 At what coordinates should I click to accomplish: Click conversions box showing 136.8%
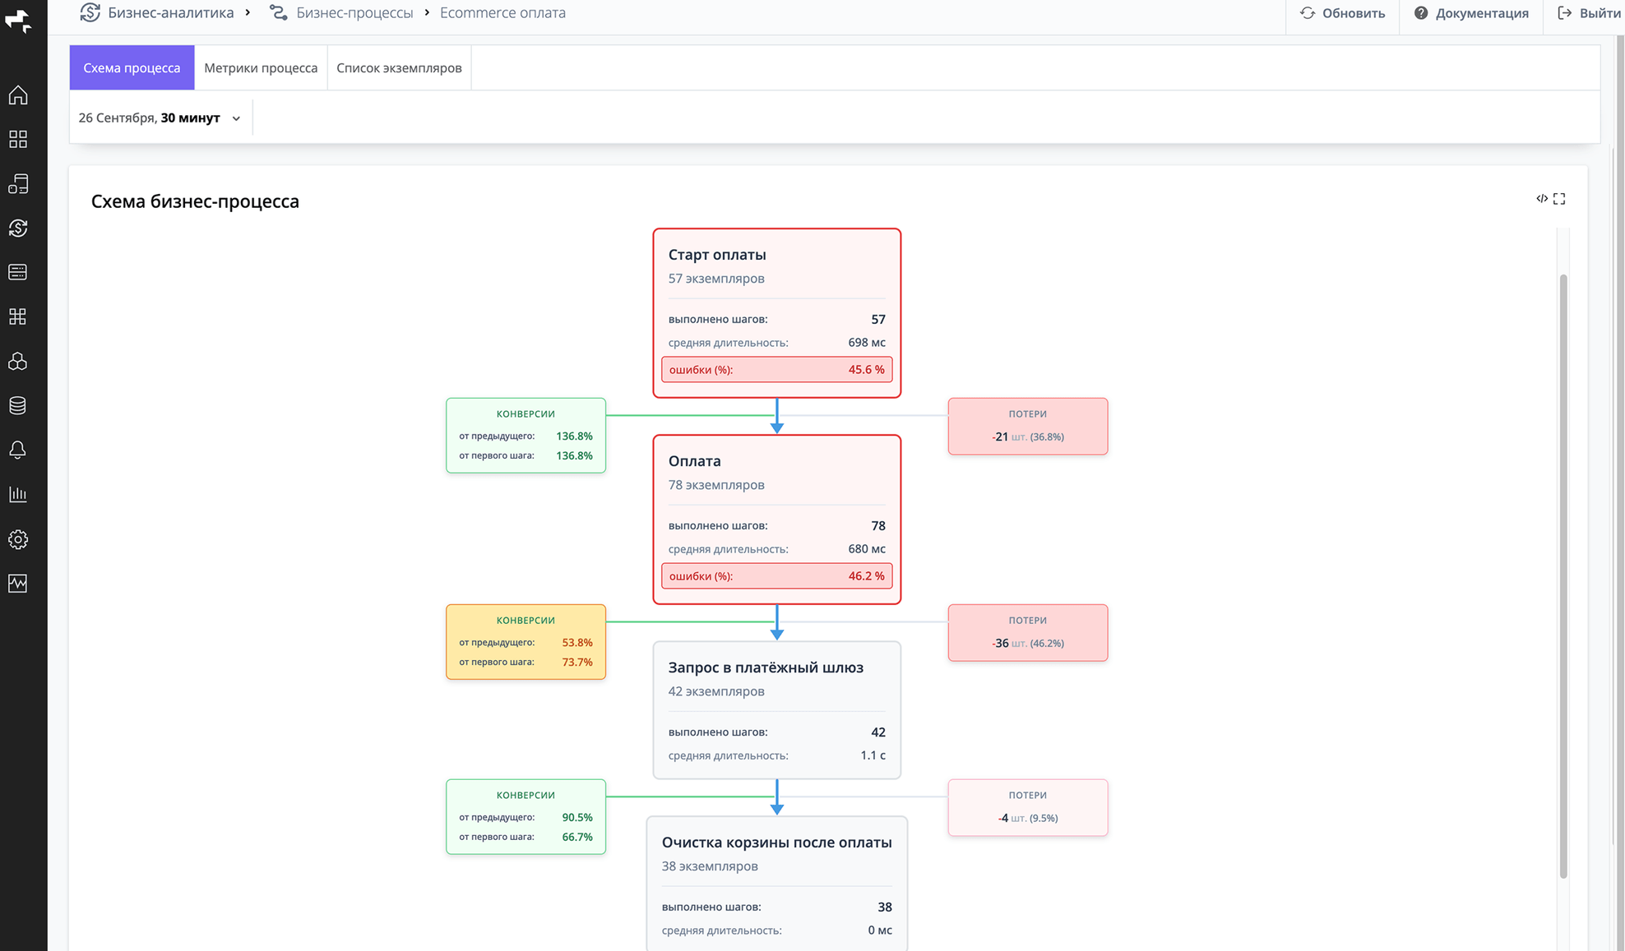click(526, 436)
